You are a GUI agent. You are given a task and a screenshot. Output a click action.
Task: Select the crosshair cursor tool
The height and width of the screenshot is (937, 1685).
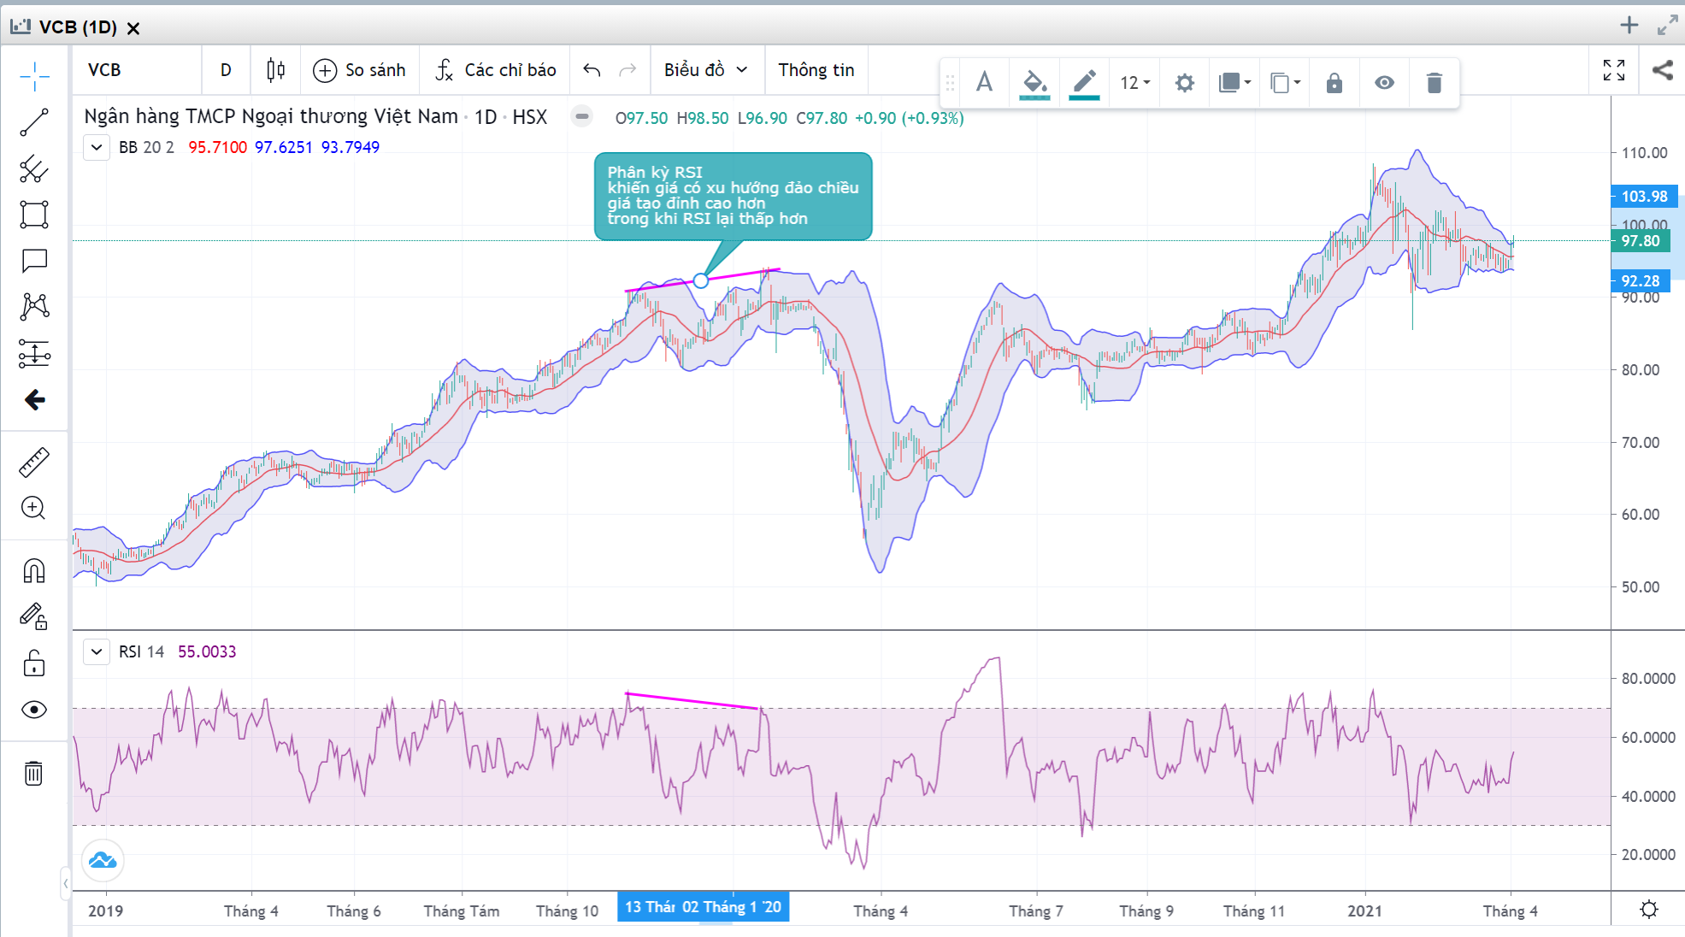34,77
